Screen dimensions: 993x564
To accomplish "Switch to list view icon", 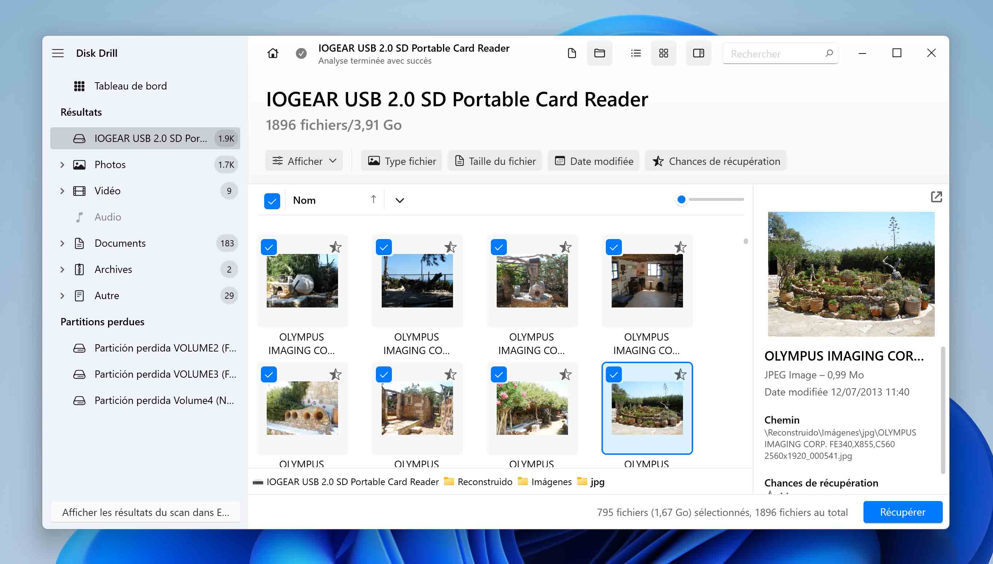I will coord(636,53).
